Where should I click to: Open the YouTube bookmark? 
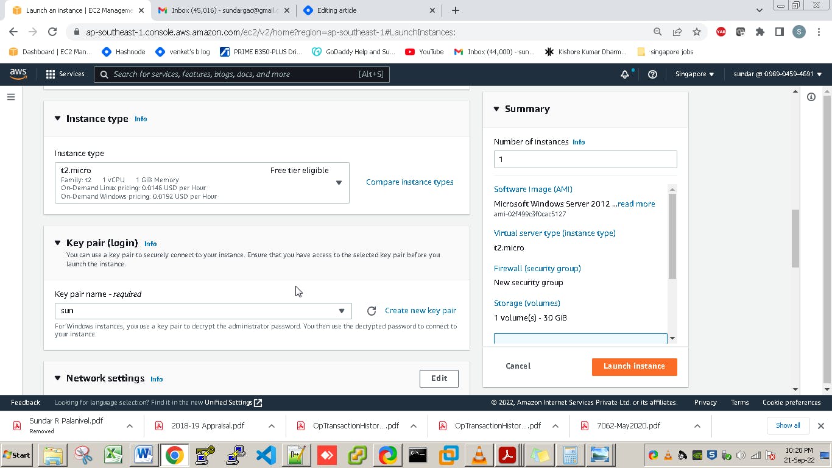tap(425, 52)
